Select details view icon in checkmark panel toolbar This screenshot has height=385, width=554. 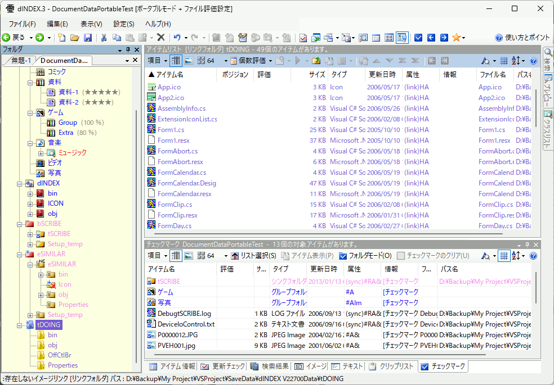click(x=176, y=256)
